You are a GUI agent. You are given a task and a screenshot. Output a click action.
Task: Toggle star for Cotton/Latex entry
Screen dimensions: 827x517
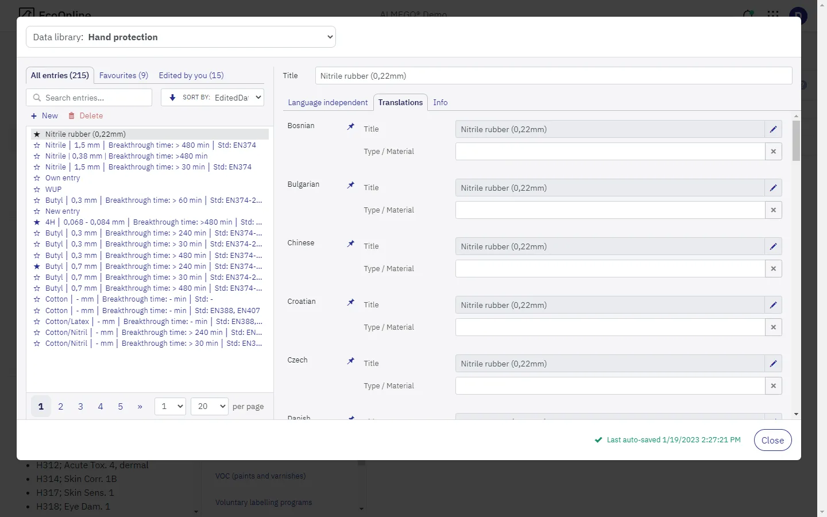coord(37,322)
